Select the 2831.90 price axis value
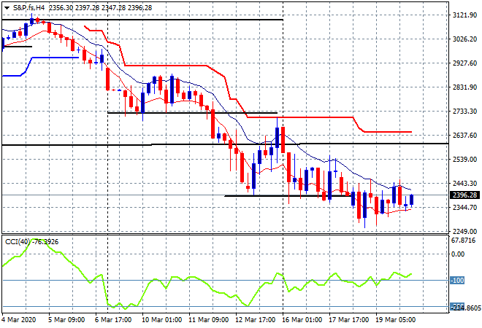Viewport: 482px width, 328px height. point(464,87)
